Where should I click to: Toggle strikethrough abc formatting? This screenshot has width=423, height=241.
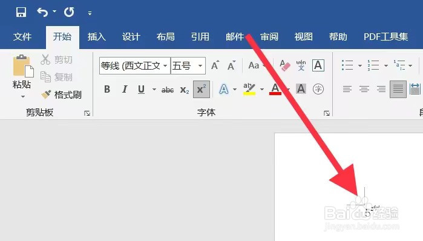pyautogui.click(x=168, y=90)
